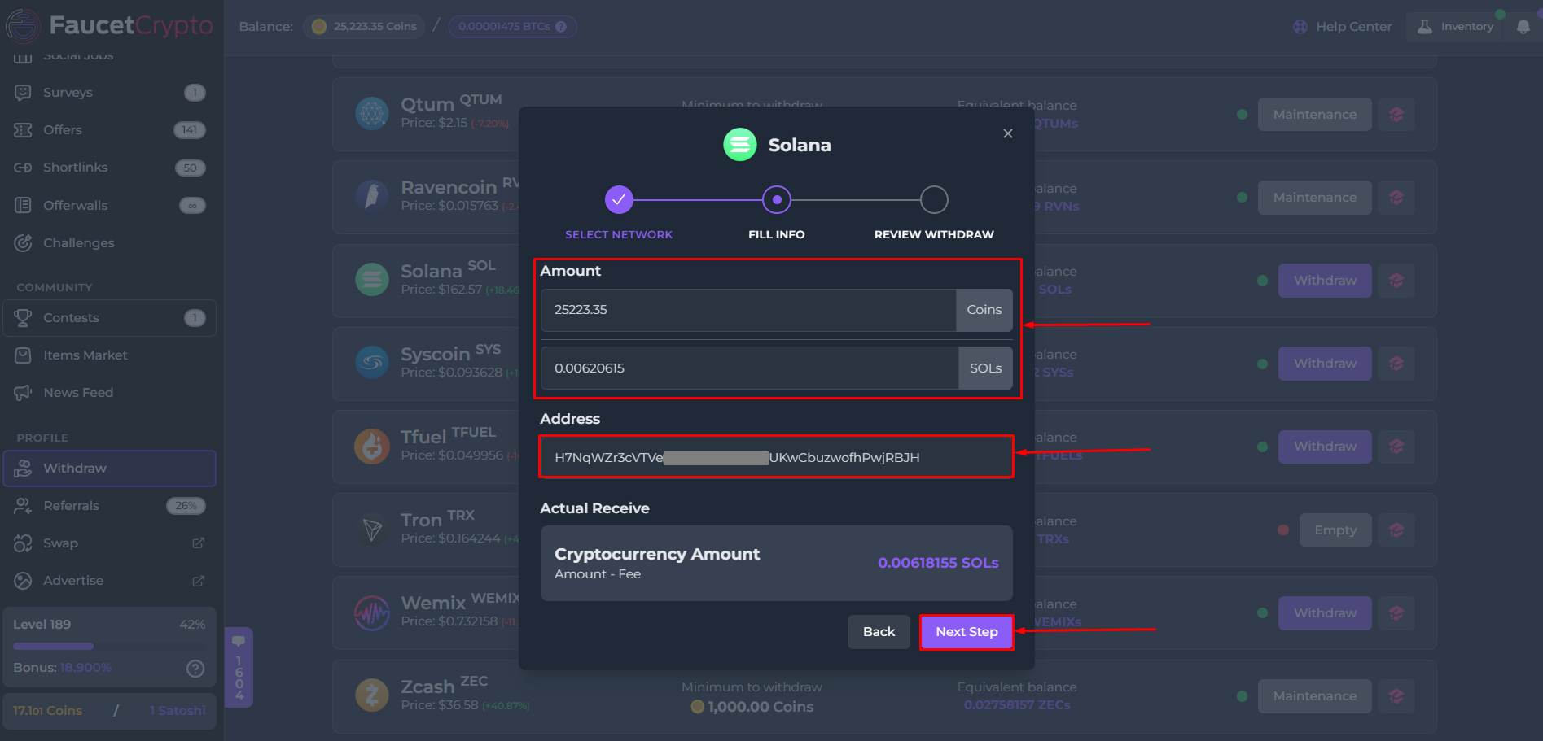Click the Wemix coin logo
Screen dimensions: 1543x741
point(372,612)
